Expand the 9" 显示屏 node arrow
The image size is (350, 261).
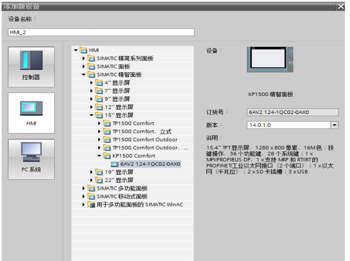click(x=92, y=99)
